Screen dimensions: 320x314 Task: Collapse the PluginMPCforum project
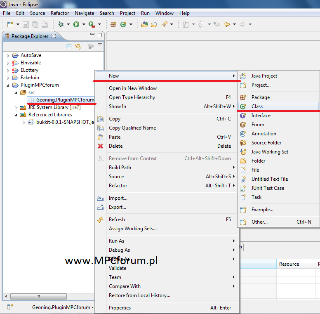pos(8,85)
